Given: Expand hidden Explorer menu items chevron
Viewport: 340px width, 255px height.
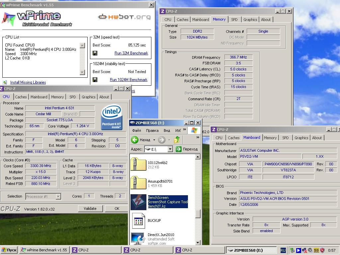Looking at the screenshot, I should click(185, 129).
